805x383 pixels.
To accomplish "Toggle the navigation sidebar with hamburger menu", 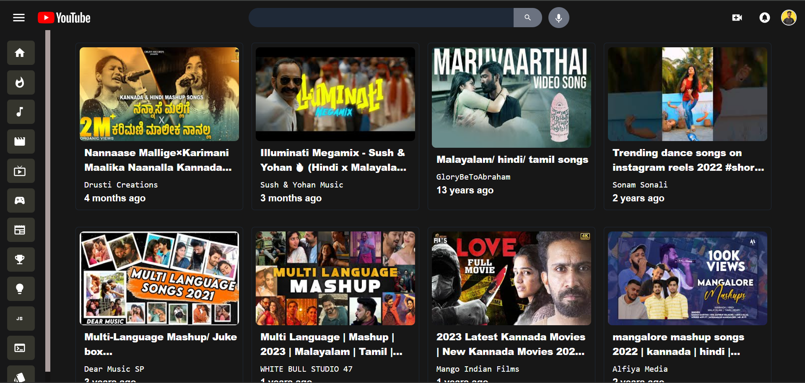I will point(18,17).
